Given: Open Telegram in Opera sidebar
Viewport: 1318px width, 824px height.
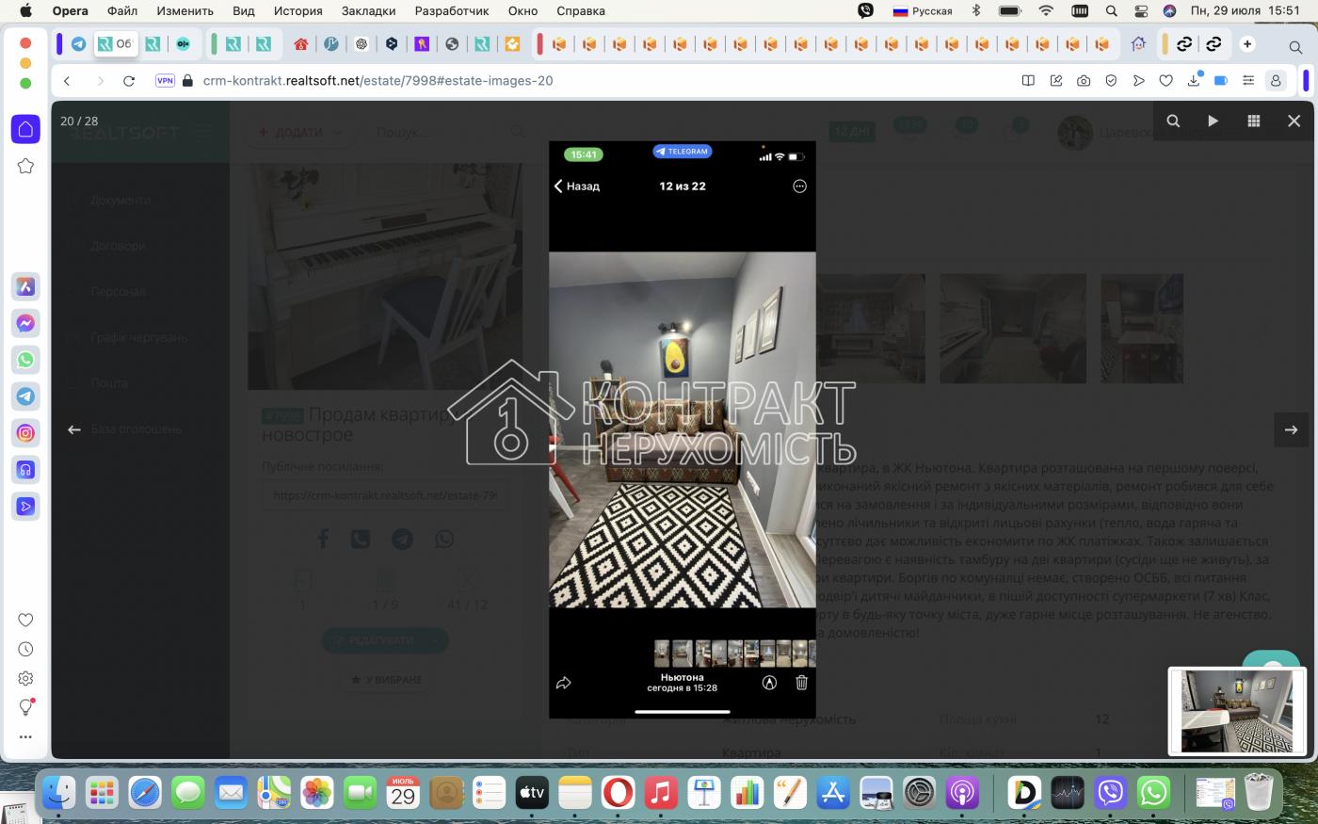Looking at the screenshot, I should pos(25,396).
